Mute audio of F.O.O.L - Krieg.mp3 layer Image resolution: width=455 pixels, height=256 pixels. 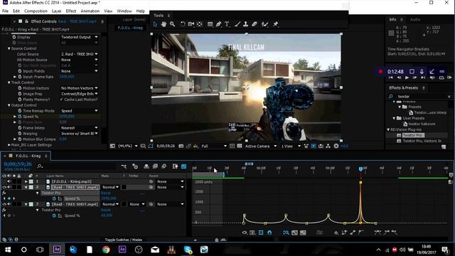(9, 181)
